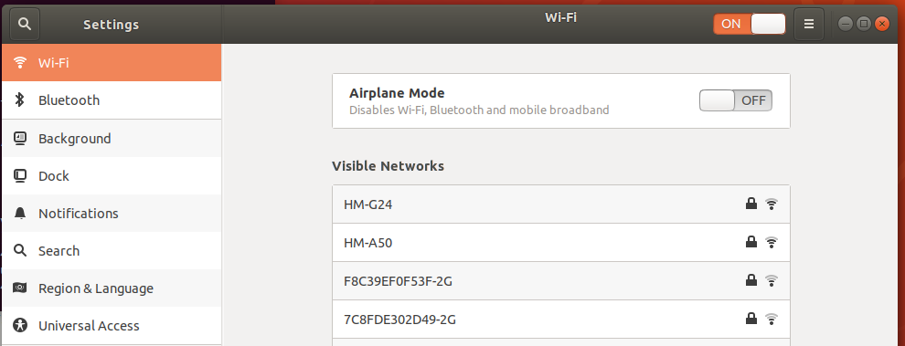905x346 pixels.
Task: Click the Dock icon in sidebar
Action: (20, 176)
